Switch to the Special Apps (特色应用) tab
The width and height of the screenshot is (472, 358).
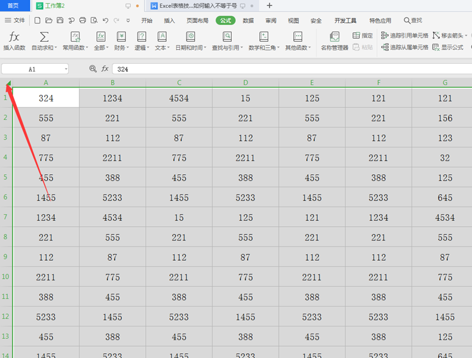(380, 20)
